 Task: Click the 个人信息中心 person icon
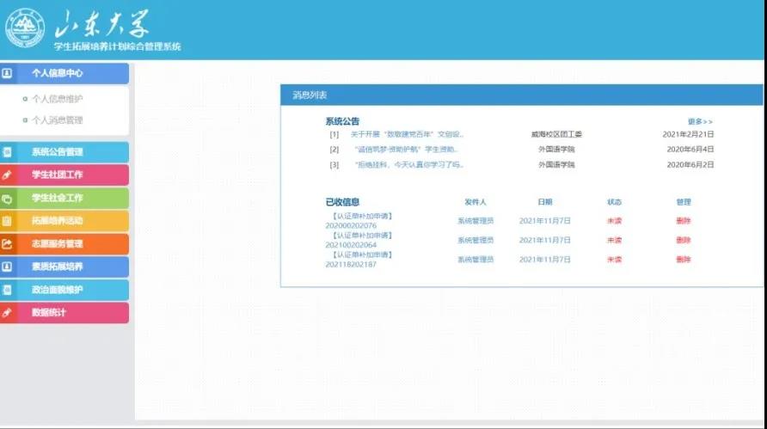click(x=8, y=74)
